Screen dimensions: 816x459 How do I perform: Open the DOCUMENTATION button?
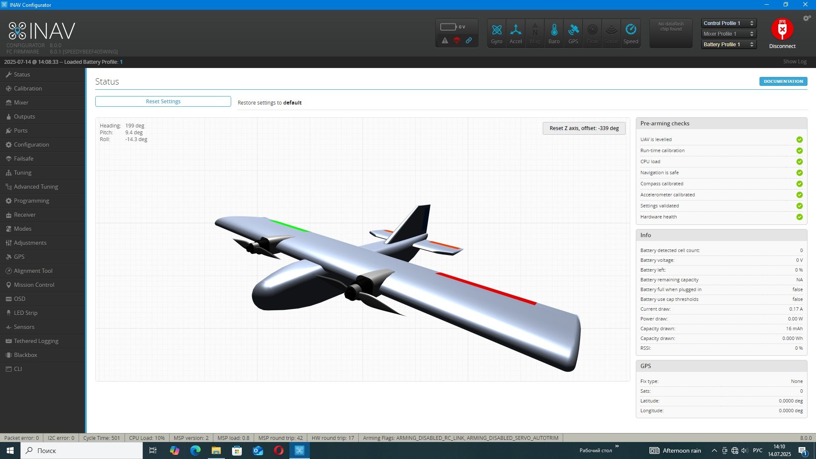783,81
